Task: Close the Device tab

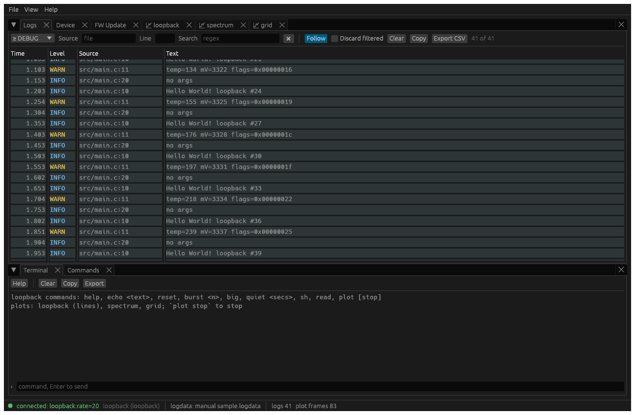Action: pos(85,25)
